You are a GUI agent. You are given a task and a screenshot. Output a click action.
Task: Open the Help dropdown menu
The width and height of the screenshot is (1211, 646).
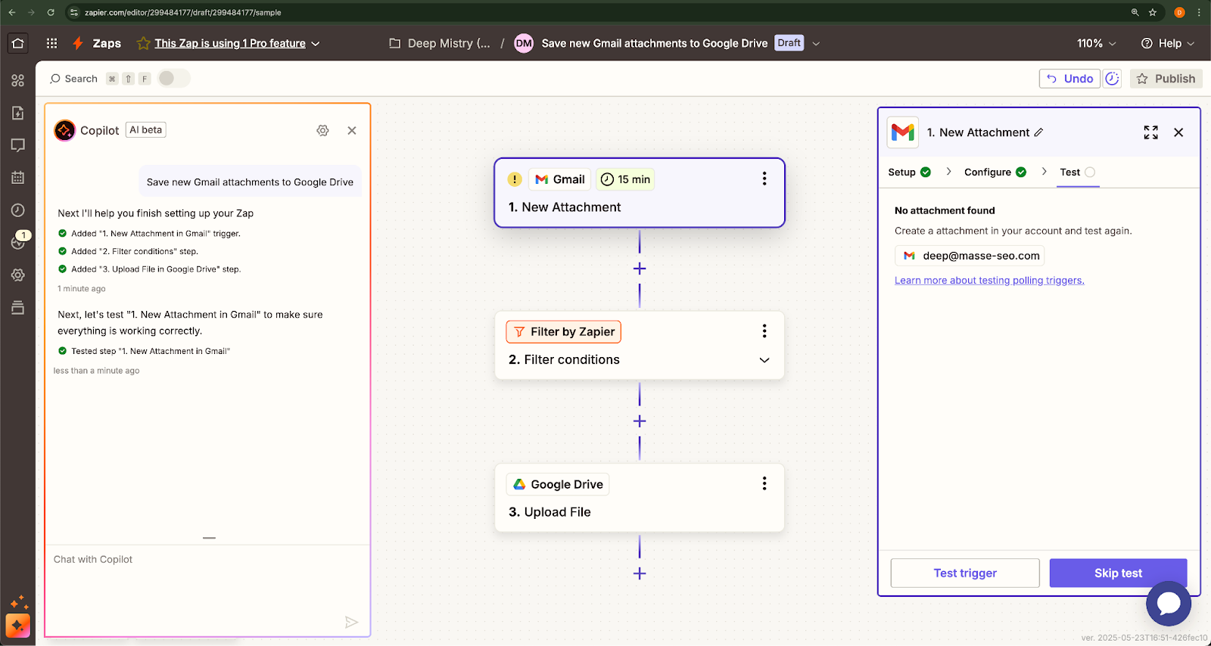(x=1167, y=43)
